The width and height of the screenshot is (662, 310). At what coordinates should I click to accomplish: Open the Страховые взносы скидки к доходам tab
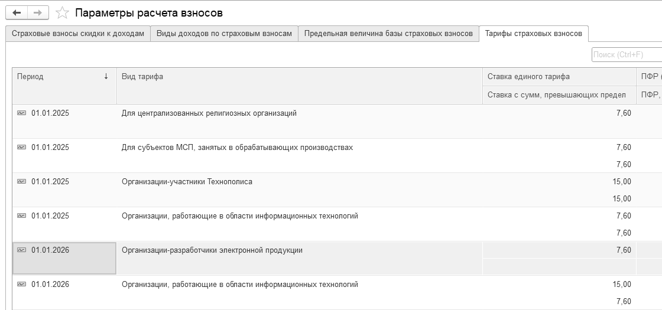(x=78, y=34)
